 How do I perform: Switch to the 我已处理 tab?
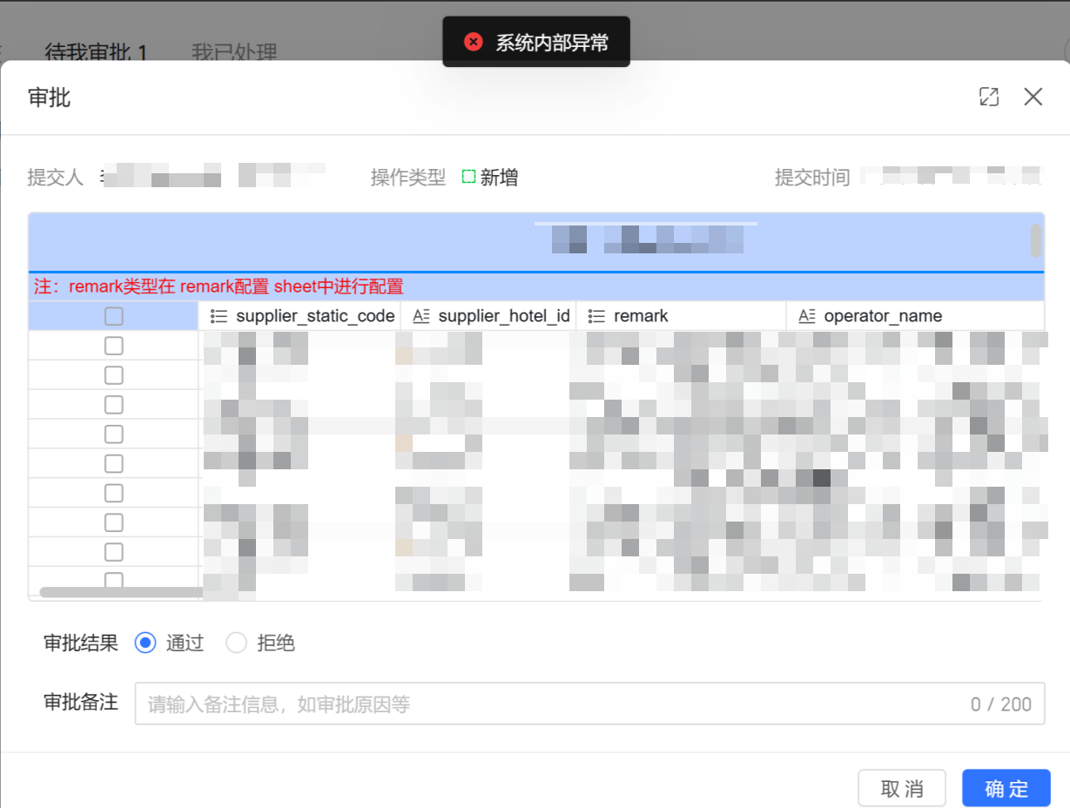pyautogui.click(x=234, y=52)
